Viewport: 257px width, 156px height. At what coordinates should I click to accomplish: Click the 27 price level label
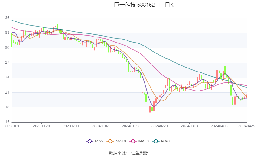(7, 62)
